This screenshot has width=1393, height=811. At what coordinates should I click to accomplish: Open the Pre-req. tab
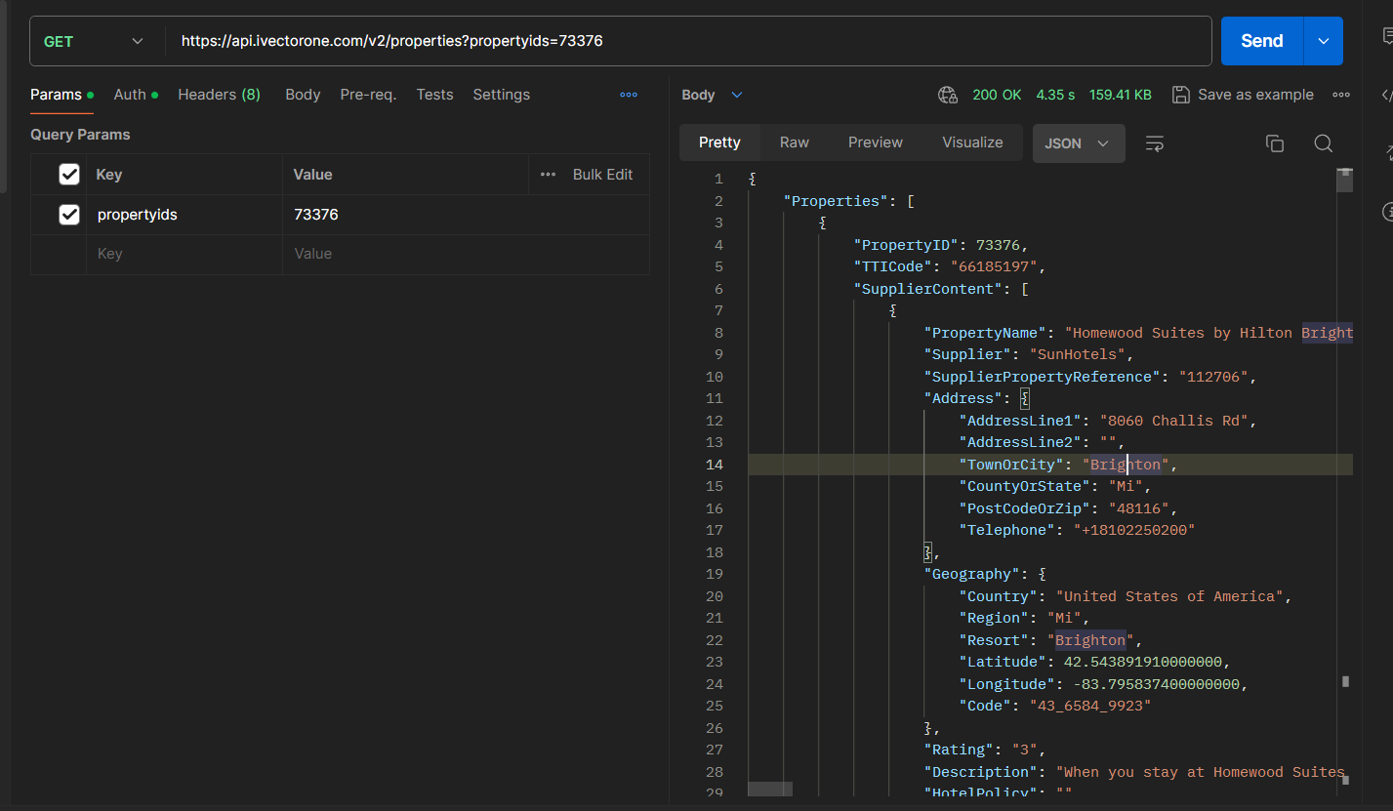coord(368,95)
